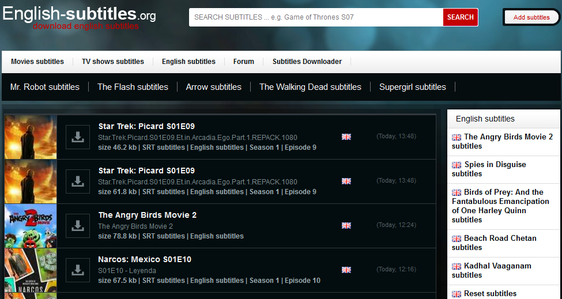Open Narcos: Mexico S01E10 title
The image size is (562, 299).
145,260
